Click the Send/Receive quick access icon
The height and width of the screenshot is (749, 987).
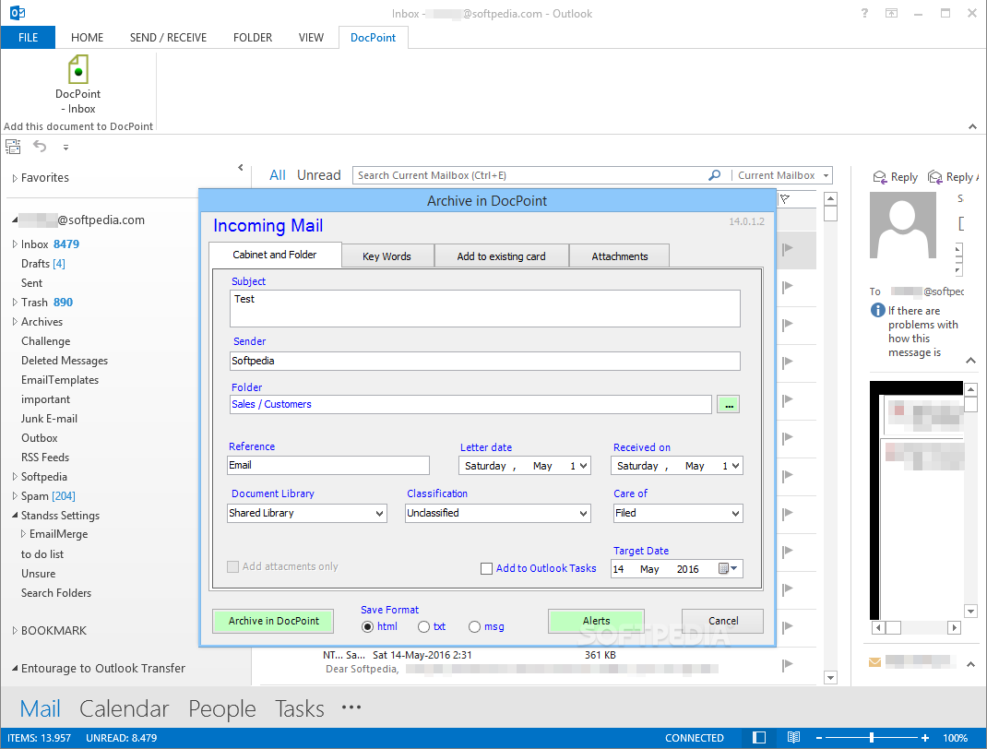pos(13,148)
